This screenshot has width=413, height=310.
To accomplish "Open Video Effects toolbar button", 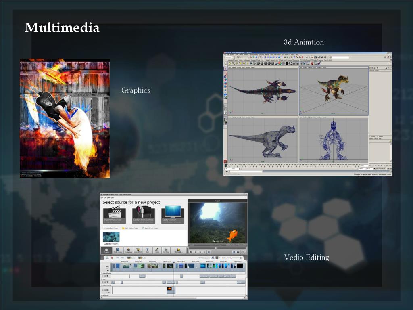I will (x=138, y=250).
